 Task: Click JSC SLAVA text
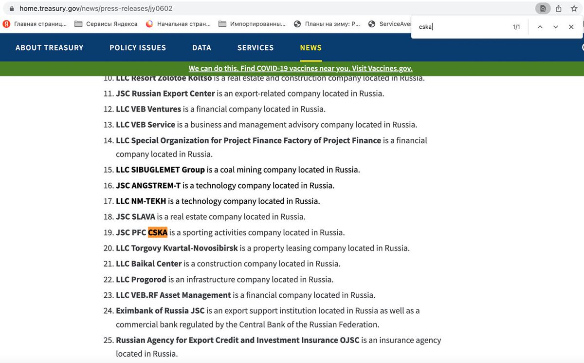[135, 217]
